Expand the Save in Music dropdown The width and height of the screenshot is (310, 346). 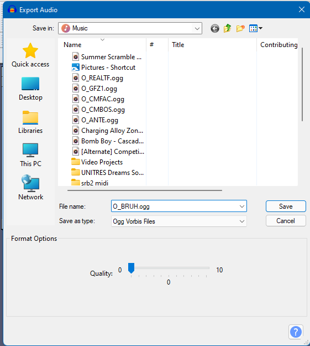(197, 28)
